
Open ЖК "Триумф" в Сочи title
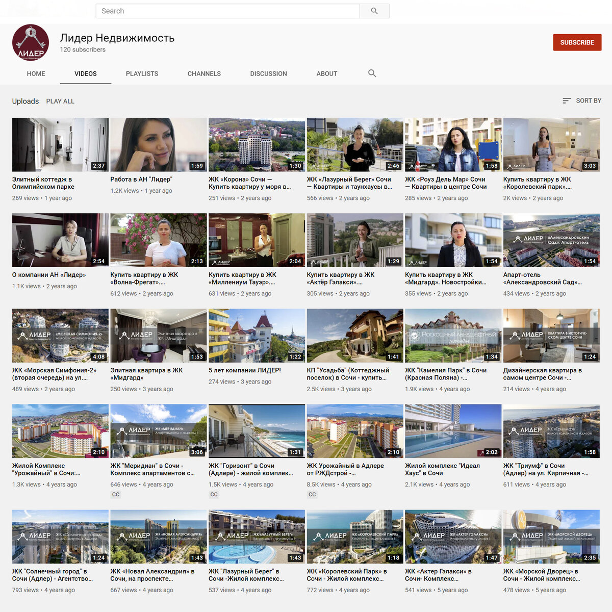(x=546, y=469)
